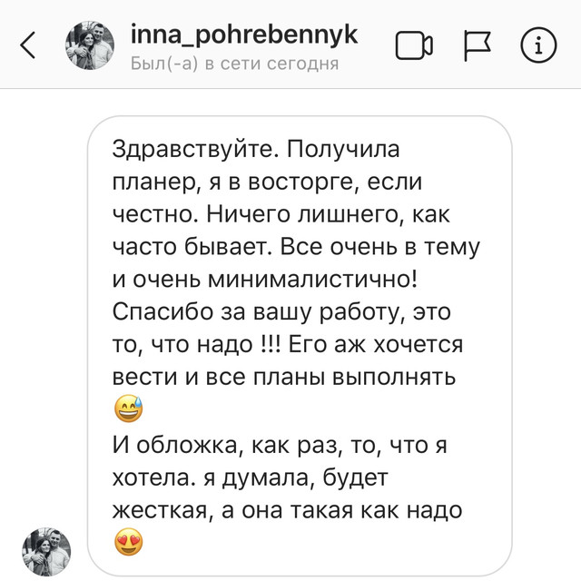The width and height of the screenshot is (581, 581).
Task: Tap the line 'вести и все планы выполнять'
Action: [x=284, y=378]
